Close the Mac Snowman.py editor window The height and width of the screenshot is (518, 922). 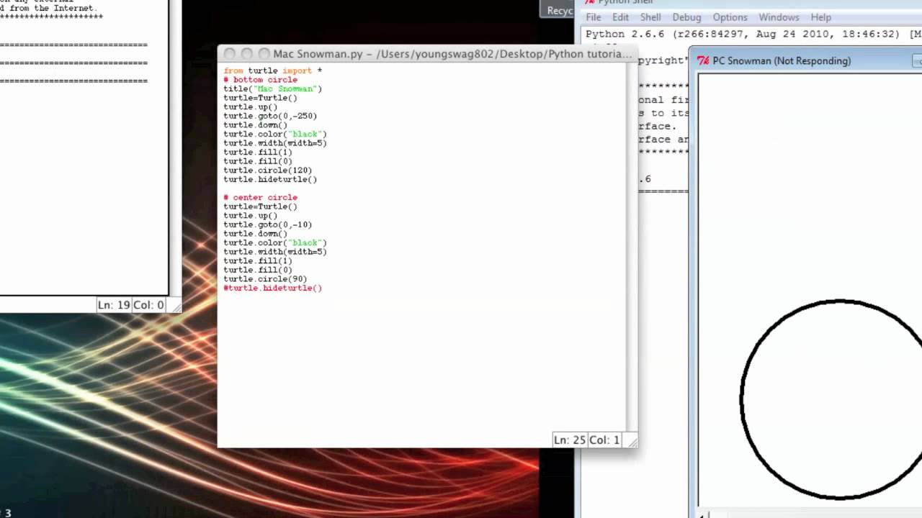(230, 54)
